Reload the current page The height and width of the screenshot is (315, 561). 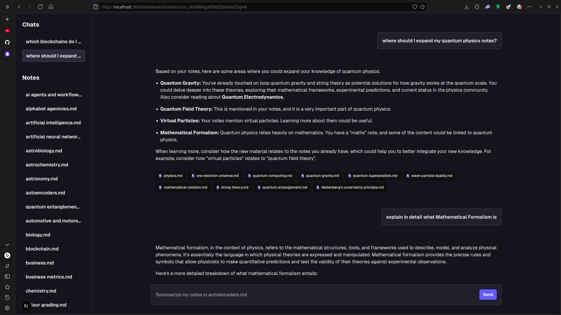tap(40, 7)
